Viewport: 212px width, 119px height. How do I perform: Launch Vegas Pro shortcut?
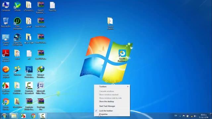tap(18, 40)
